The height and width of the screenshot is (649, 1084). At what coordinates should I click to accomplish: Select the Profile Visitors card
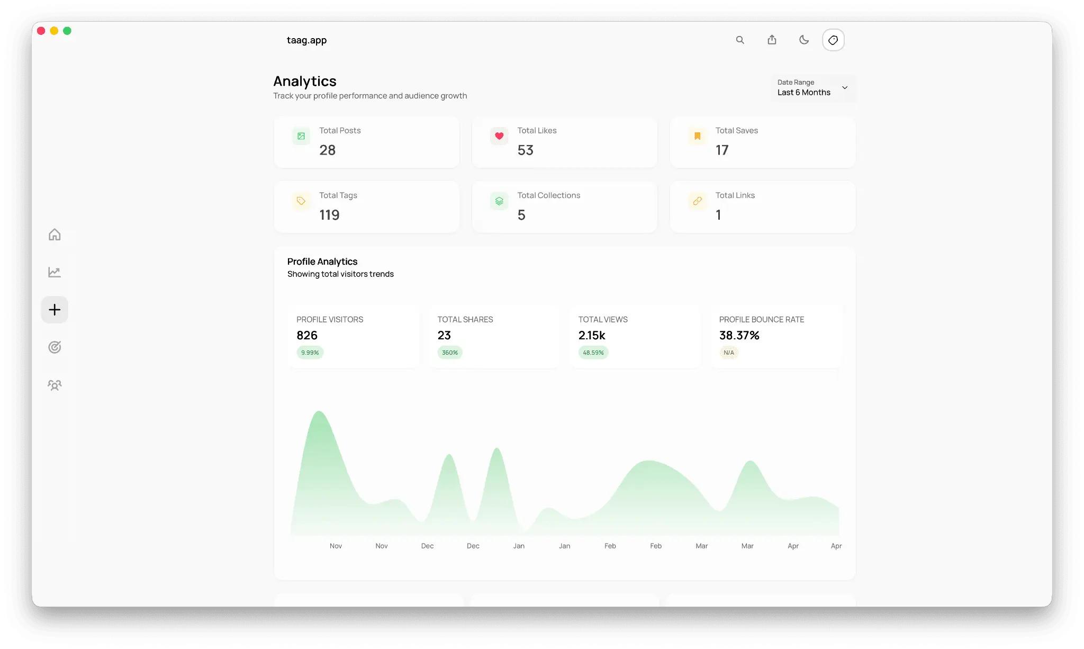[x=353, y=336]
